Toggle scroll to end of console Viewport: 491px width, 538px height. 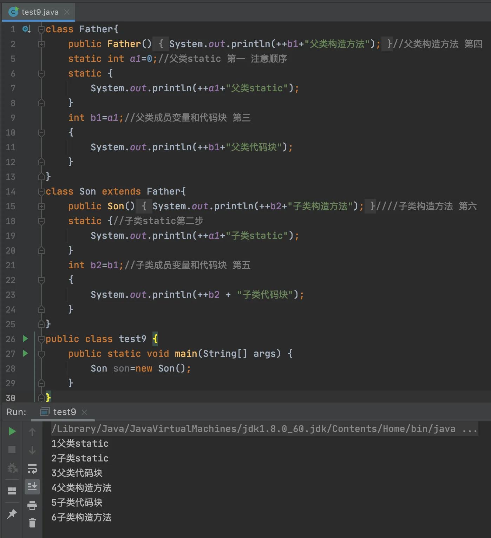(x=32, y=486)
